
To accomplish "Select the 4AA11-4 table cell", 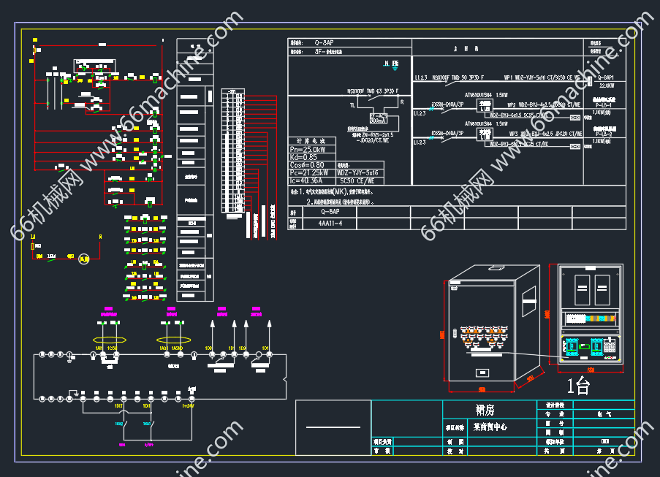I will coord(330,224).
